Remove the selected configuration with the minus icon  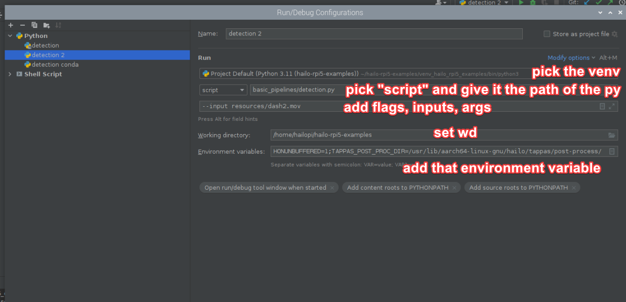22,25
